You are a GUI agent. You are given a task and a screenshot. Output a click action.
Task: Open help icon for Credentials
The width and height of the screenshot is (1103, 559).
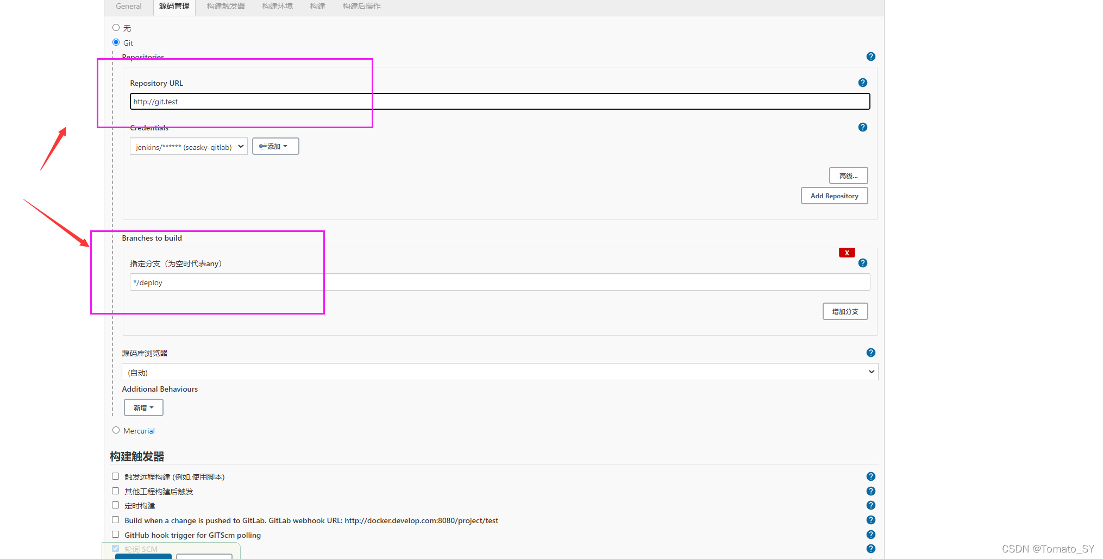click(862, 127)
